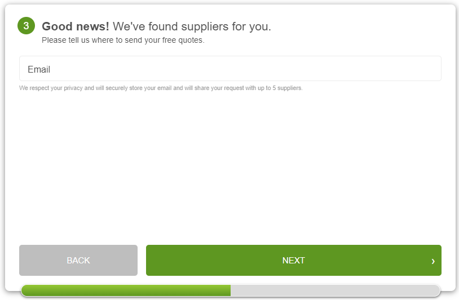Image resolution: width=459 pixels, height=300 pixels.
Task: Go to the next step with NEXT
Action: pos(294,260)
